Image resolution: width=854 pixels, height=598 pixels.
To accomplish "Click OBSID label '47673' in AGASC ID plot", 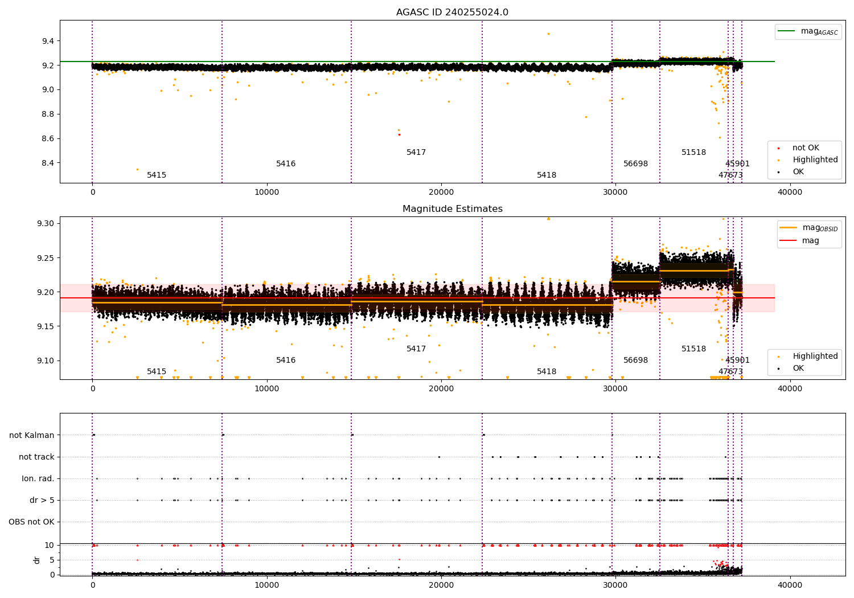I will point(730,175).
